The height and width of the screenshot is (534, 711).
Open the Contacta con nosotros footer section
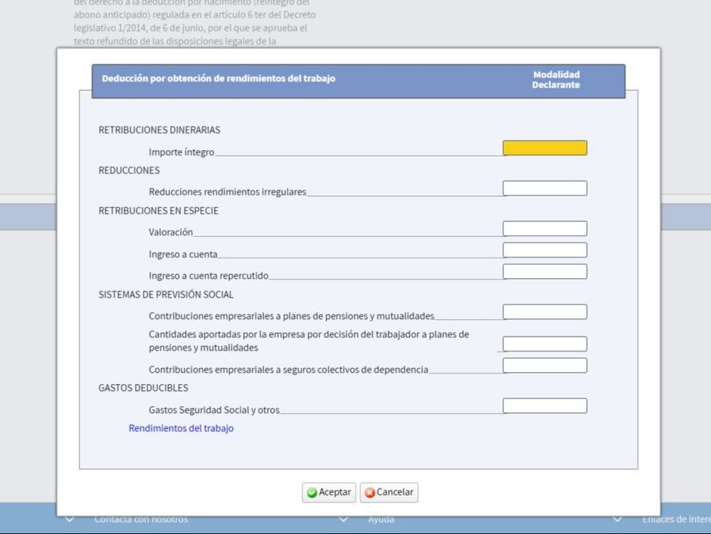[x=141, y=520]
